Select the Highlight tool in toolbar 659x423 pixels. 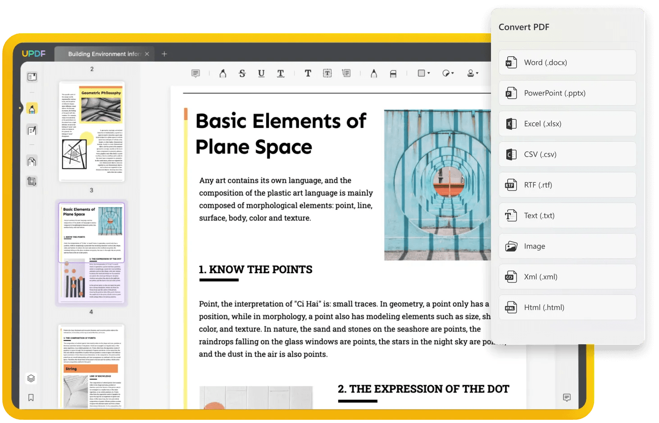click(x=223, y=73)
